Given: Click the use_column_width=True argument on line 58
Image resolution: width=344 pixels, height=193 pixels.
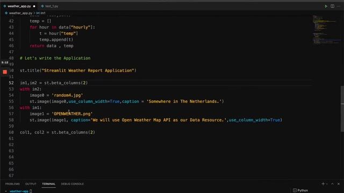Looking at the screenshot, I should click(x=254, y=120).
